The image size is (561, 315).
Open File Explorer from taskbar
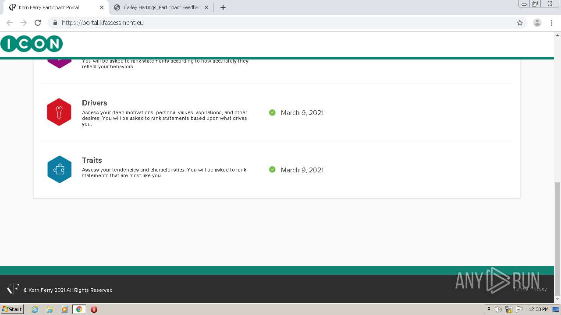[x=50, y=309]
